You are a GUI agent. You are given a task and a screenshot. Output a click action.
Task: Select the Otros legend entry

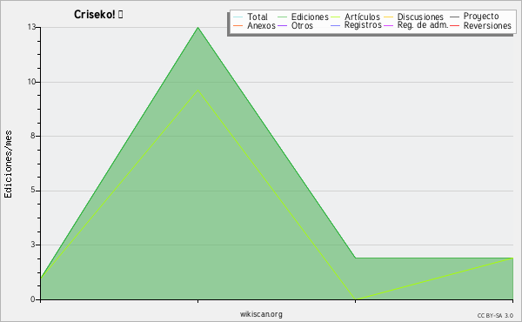click(x=302, y=25)
